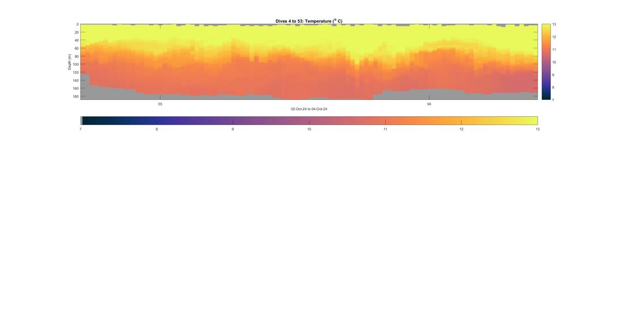Viewport: 618px width, 320px height.
Task: Click the vertical colorbar label '7'
Action: pos(554,100)
